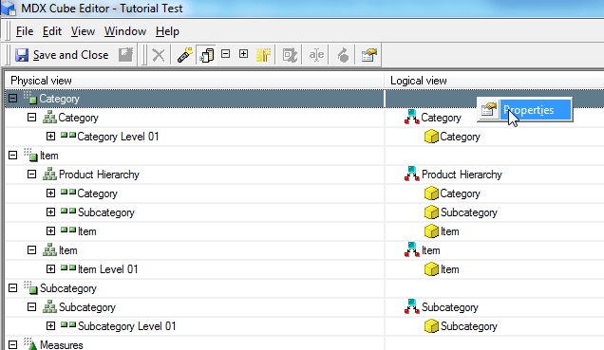The width and height of the screenshot is (604, 350).
Task: Click the highlighted Category dimension icon
Action: (30, 98)
